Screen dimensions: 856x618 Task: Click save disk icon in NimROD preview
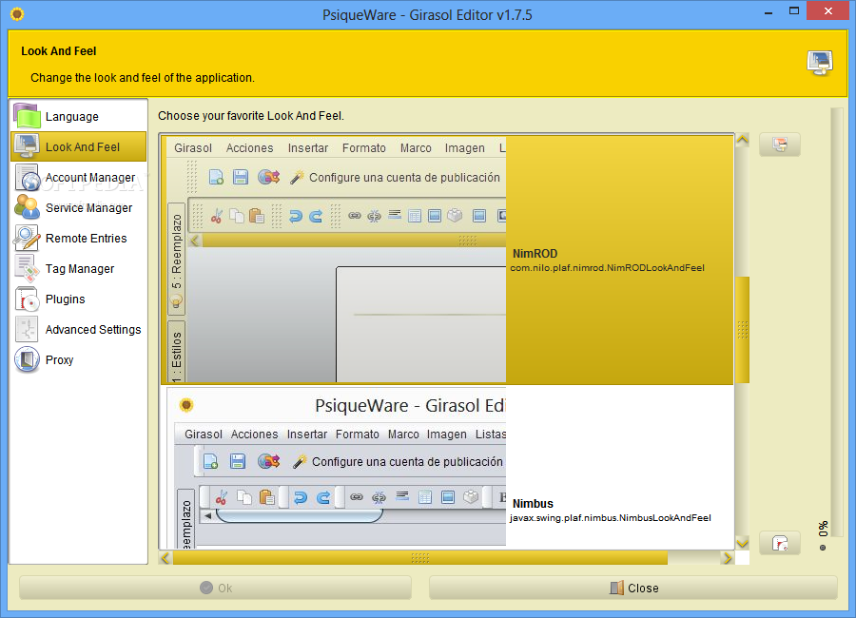(241, 177)
